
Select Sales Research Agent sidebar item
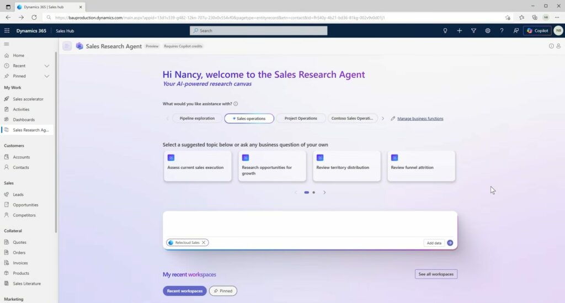pos(28,130)
